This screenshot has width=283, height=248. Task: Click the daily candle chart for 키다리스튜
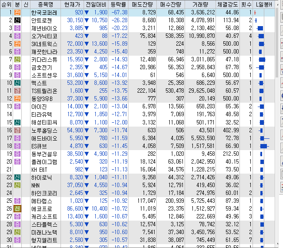point(262,60)
